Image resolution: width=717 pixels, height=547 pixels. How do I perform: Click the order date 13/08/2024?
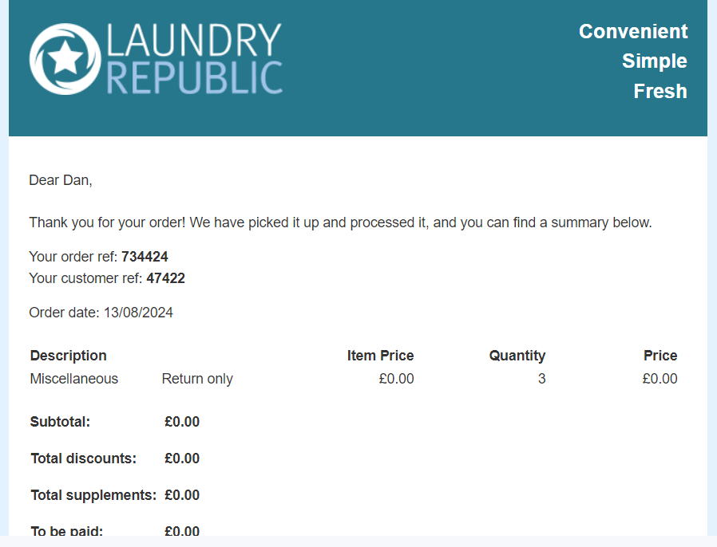click(x=138, y=313)
